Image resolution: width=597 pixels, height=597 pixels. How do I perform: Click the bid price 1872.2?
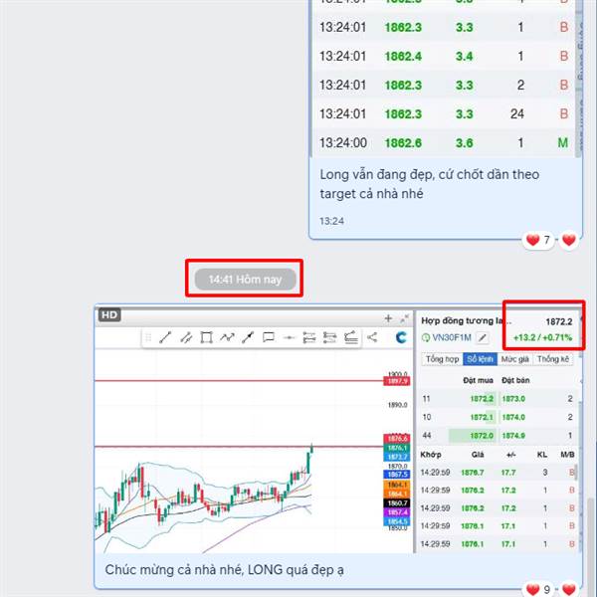pyautogui.click(x=482, y=399)
